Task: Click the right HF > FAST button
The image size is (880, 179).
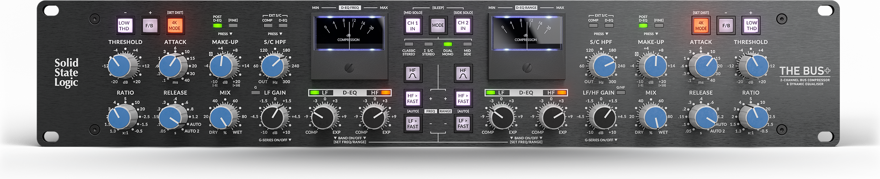Action: (x=463, y=99)
